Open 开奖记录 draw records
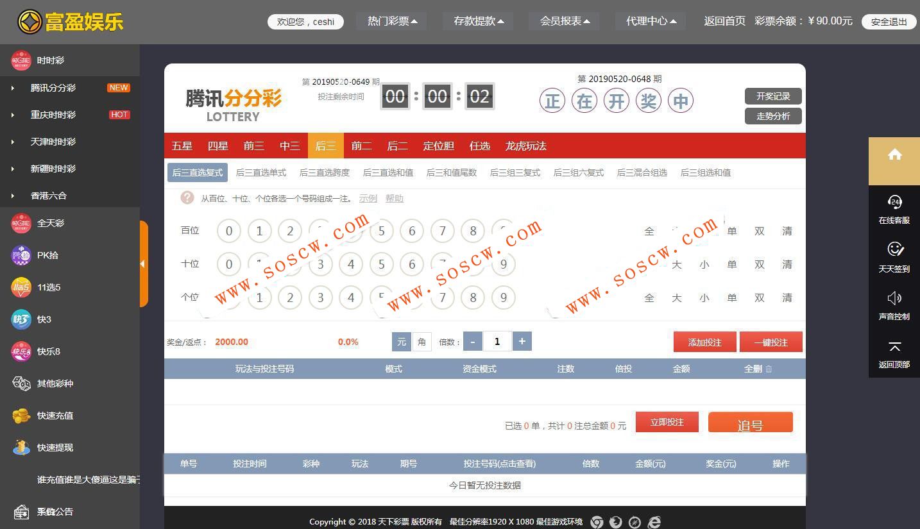This screenshot has height=529, width=920. (x=773, y=96)
